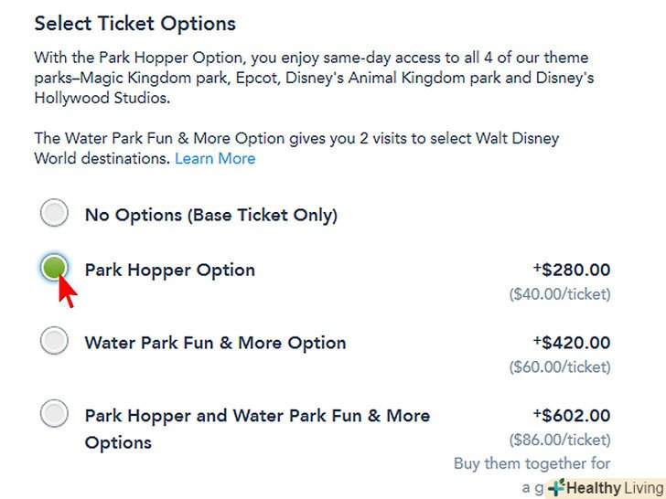Click the "Select Ticket Options" heading
Image resolution: width=666 pixels, height=499 pixels.
134,24
